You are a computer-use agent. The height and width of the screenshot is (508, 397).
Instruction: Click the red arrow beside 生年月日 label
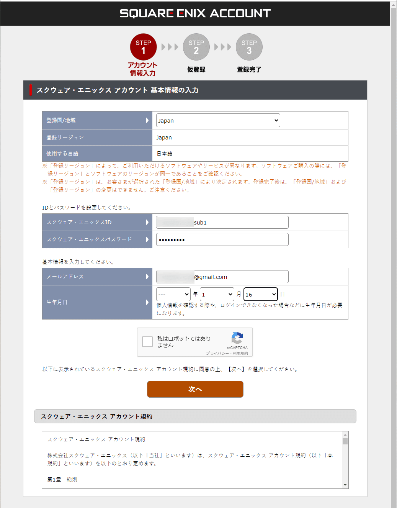click(148, 302)
